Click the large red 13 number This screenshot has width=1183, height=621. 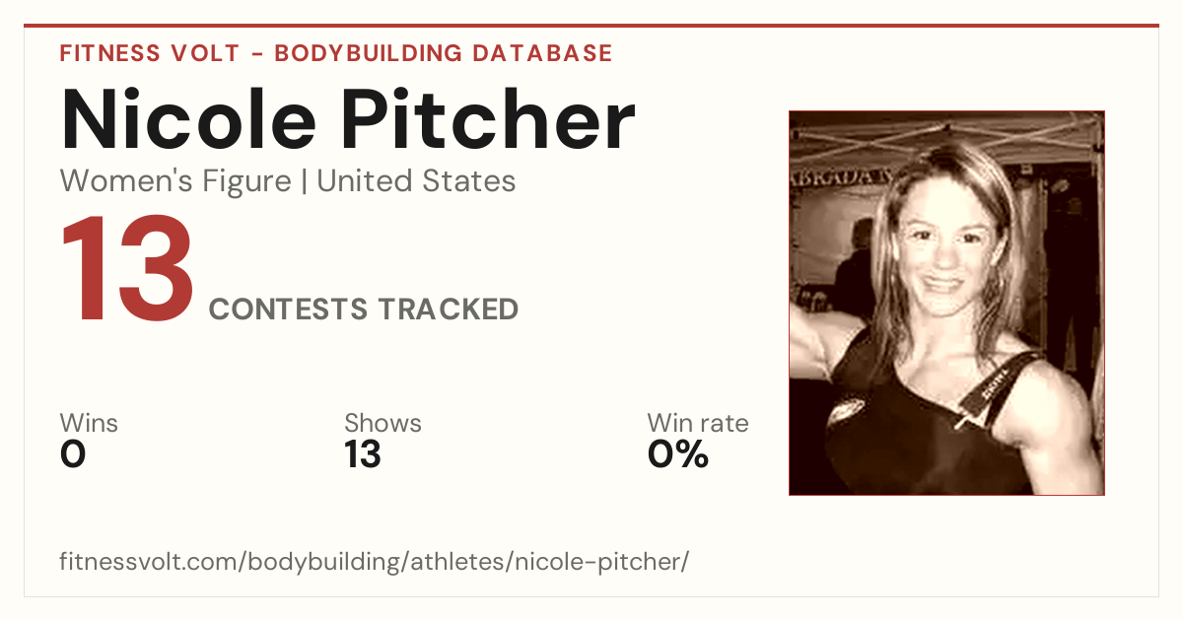pos(128,271)
